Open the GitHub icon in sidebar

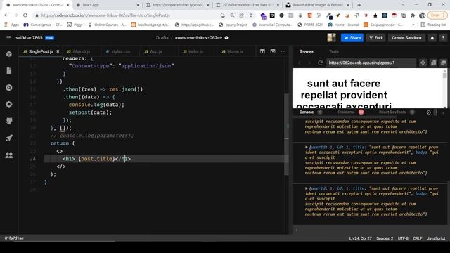click(9, 121)
